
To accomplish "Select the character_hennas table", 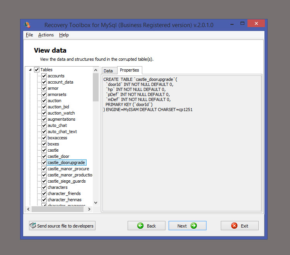I will pyautogui.click(x=65, y=200).
